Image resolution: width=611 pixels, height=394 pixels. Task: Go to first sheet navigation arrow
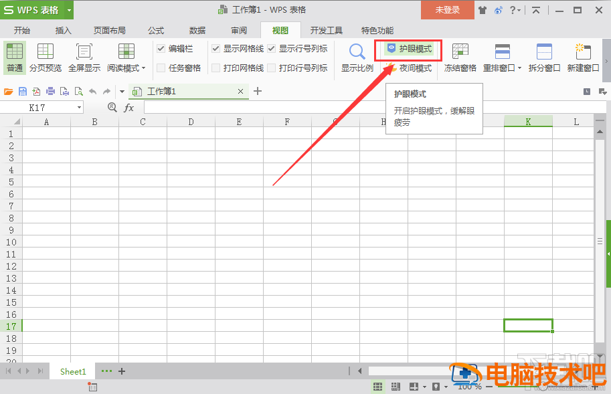(x=9, y=371)
